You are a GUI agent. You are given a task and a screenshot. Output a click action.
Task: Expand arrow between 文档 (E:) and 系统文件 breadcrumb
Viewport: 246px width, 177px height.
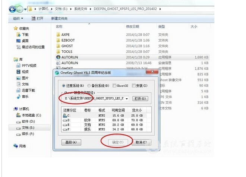(71, 9)
